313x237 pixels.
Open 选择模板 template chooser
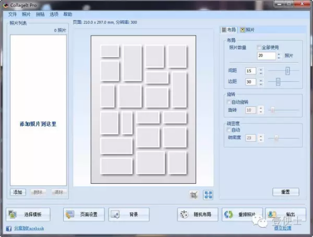point(28,214)
